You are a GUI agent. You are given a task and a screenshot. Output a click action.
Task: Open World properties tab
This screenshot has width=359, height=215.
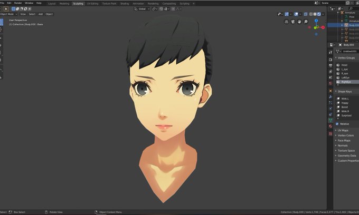point(330,83)
